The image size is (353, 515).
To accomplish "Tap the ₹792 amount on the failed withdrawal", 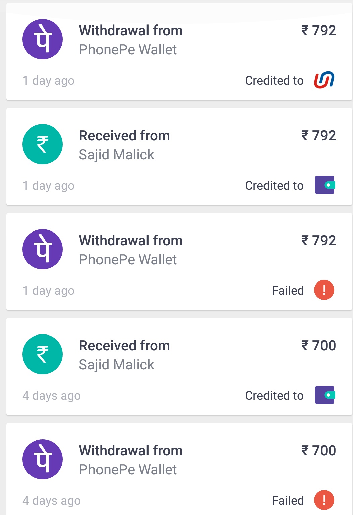I will pos(318,241).
